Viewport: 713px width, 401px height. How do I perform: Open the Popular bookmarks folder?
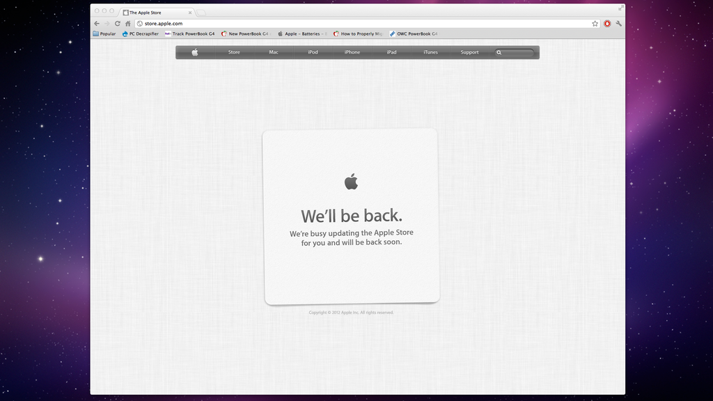coord(104,33)
